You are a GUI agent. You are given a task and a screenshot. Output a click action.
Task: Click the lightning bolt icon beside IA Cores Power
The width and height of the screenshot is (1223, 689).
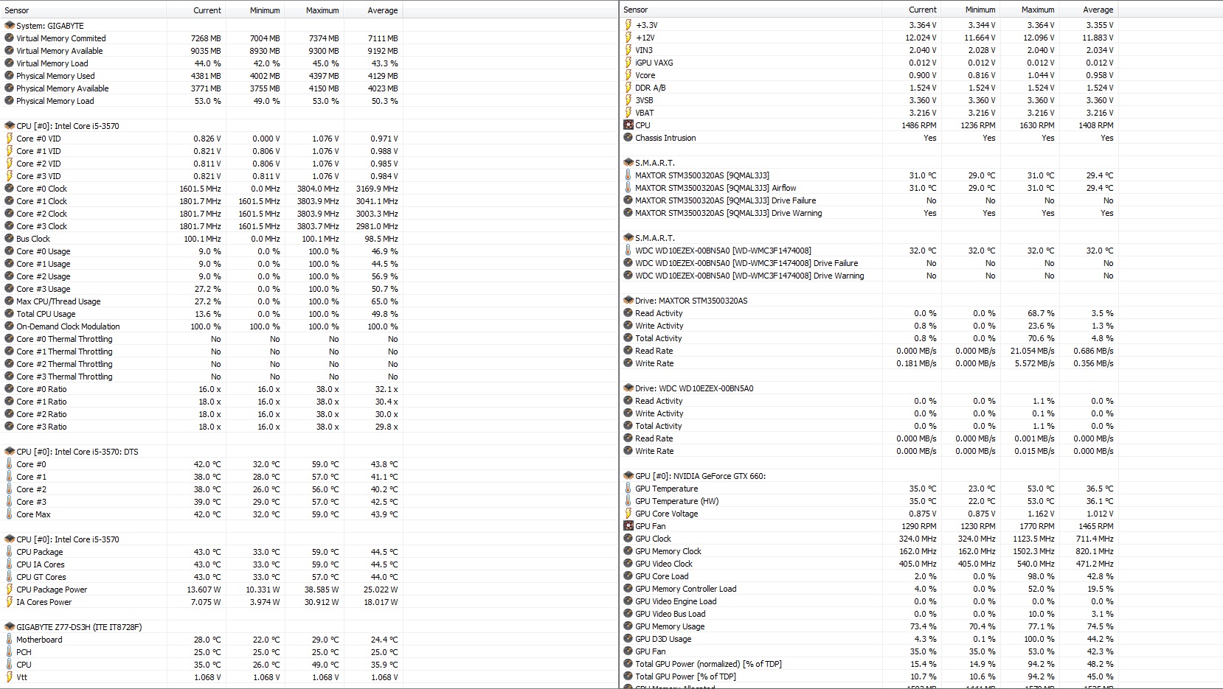(x=9, y=602)
